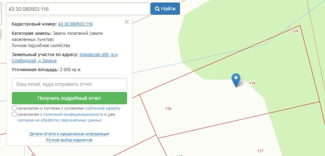
Task: Open cadastral number link 43:30:080503:116
Action: (x=75, y=24)
